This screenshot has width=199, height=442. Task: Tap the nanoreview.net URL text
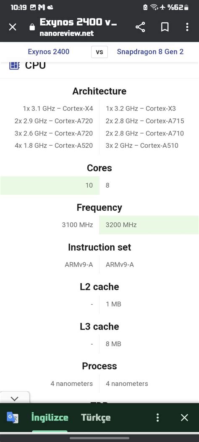(66, 34)
